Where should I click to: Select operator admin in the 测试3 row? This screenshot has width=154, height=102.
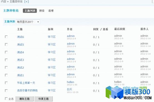[144, 59]
